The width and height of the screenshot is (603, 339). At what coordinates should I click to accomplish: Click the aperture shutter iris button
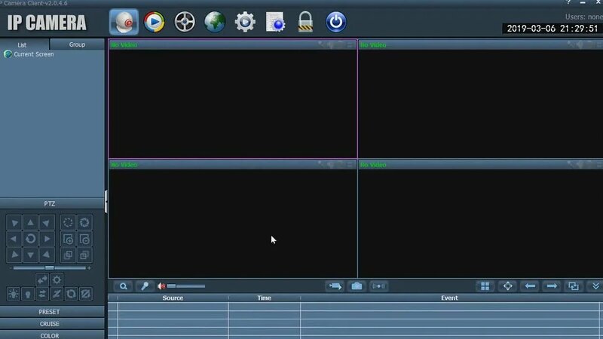point(84,222)
